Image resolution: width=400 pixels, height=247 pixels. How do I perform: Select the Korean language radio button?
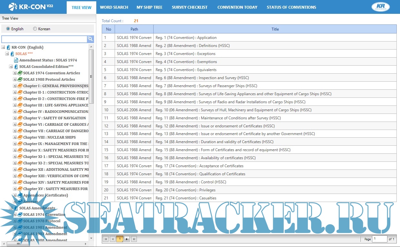[35, 29]
